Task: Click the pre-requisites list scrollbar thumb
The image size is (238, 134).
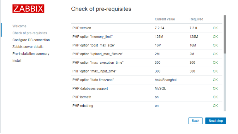Action: [x=225, y=34]
